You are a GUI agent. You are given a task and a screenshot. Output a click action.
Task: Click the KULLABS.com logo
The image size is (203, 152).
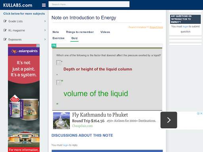pyautogui.click(x=18, y=5)
